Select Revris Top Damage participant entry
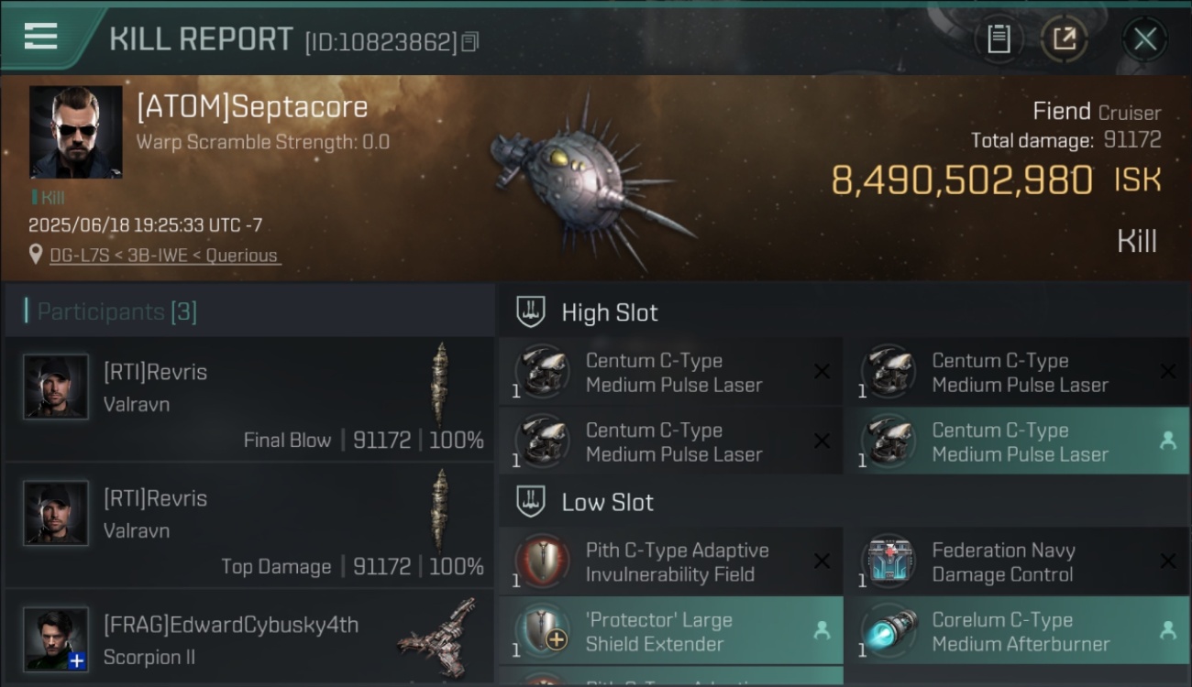 click(x=249, y=525)
